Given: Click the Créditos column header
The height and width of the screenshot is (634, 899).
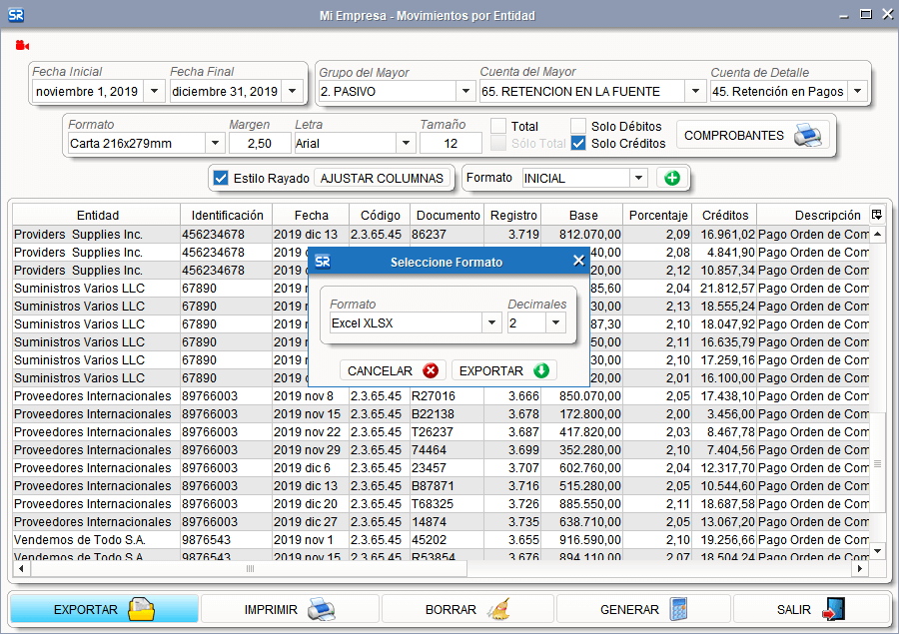Looking at the screenshot, I should coord(725,215).
